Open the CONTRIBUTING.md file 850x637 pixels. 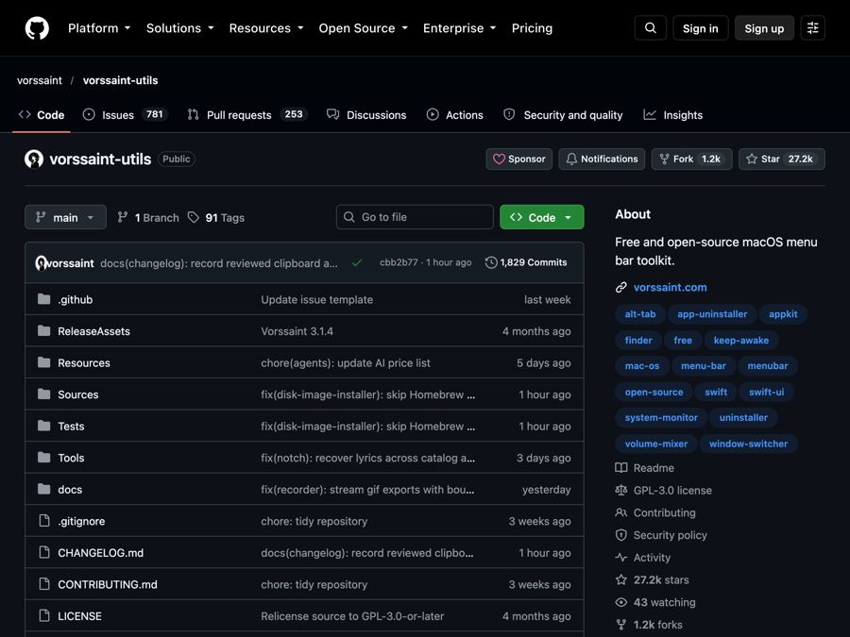pyautogui.click(x=108, y=584)
